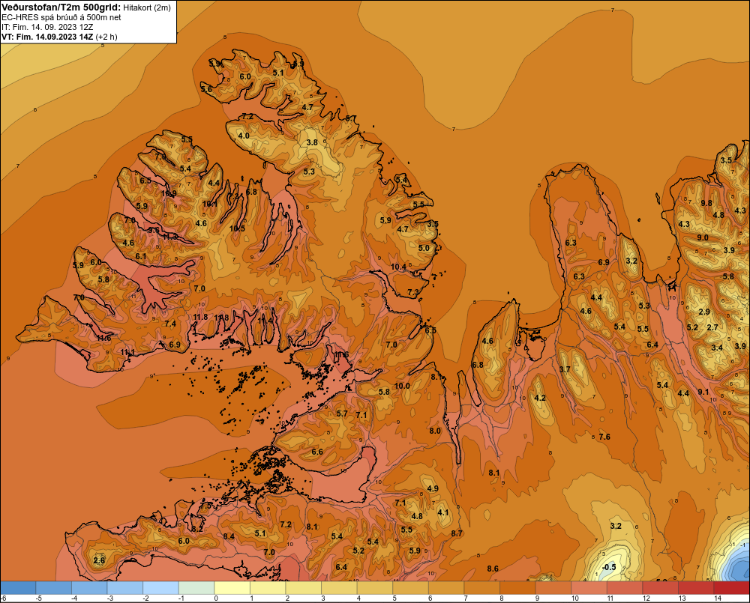Click the legend color swatch between 10 and 11
The image size is (750, 603).
tap(589, 588)
